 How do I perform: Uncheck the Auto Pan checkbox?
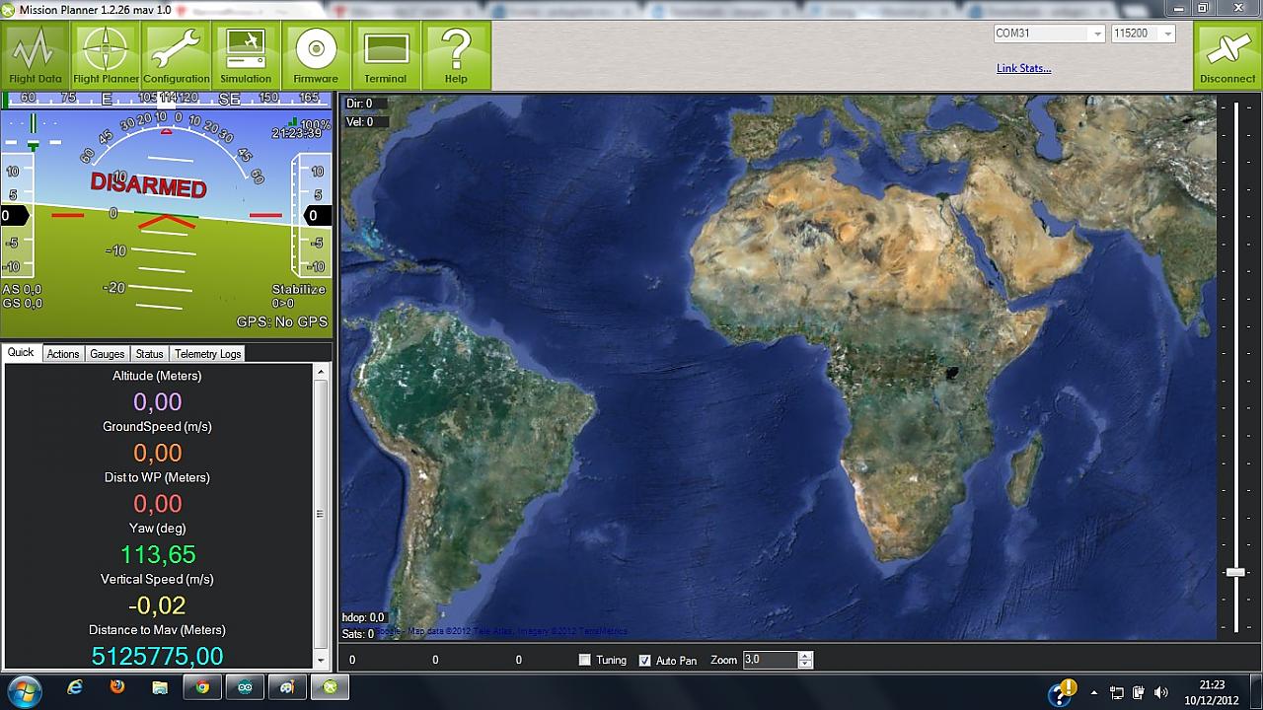pyautogui.click(x=645, y=660)
